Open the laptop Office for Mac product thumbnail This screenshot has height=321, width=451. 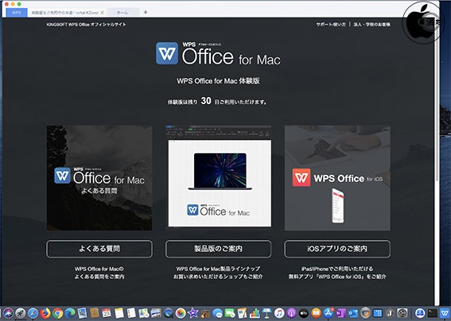point(219,178)
